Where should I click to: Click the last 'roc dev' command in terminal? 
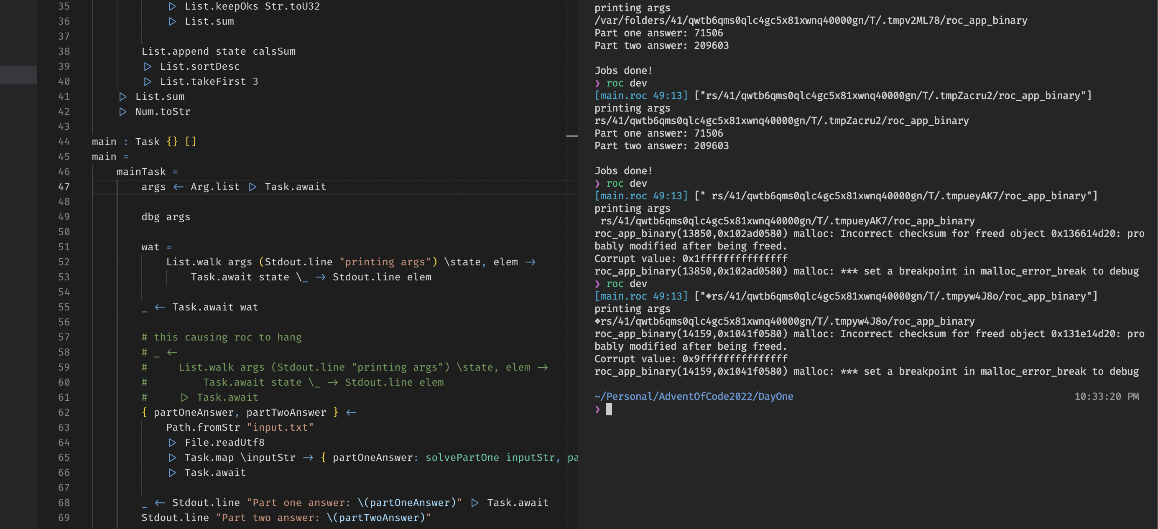626,284
